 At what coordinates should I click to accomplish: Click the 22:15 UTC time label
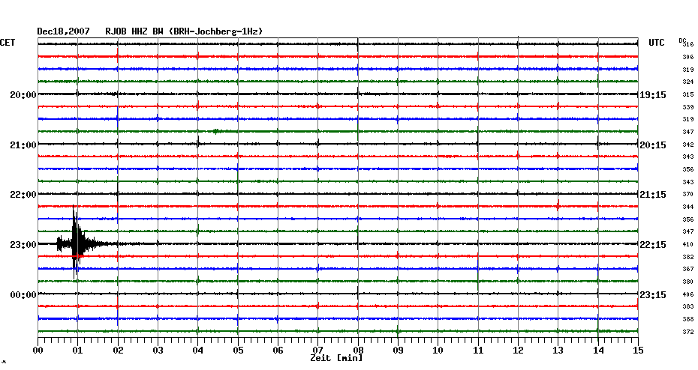point(653,245)
